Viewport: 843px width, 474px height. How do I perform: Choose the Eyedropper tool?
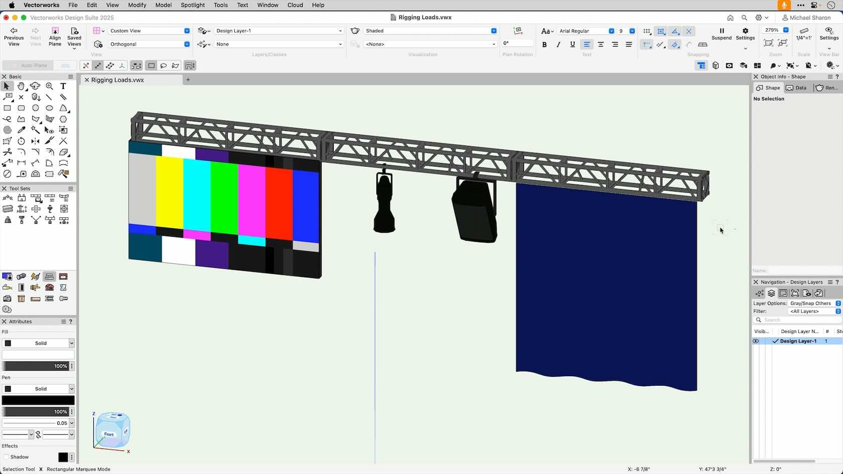coord(21,130)
